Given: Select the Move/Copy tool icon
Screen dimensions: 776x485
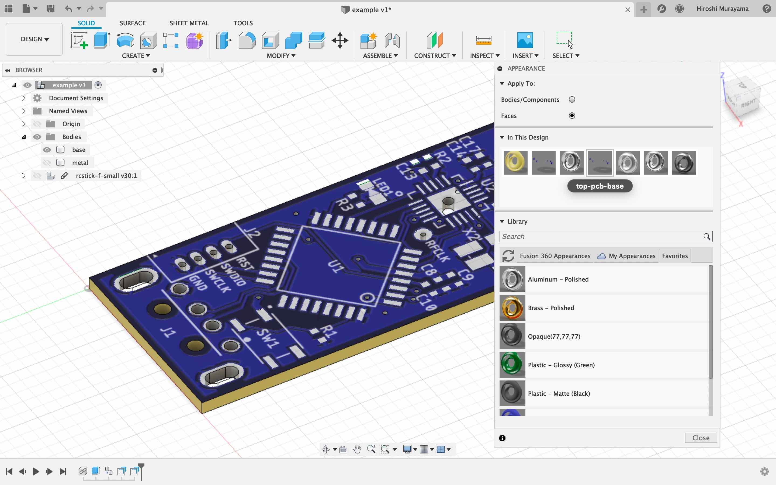Looking at the screenshot, I should tap(340, 40).
